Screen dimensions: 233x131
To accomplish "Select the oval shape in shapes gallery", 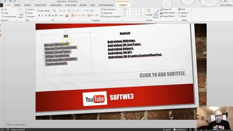I will [x=138, y=9].
